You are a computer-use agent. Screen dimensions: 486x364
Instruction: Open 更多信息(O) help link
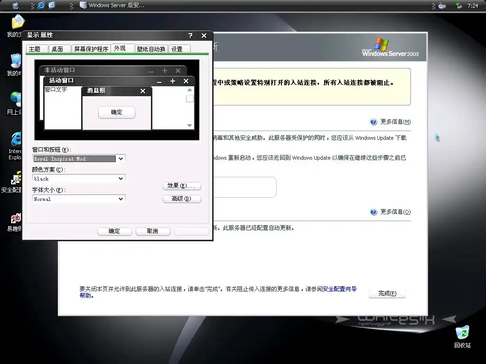pos(395,212)
